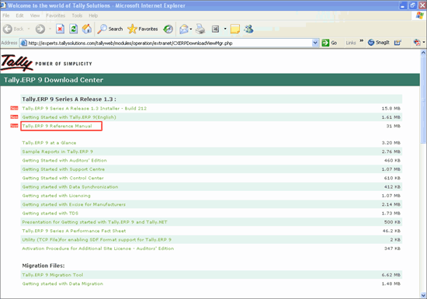The width and height of the screenshot is (427, 299).
Task: Open Getting Started with Support Centre
Action: pos(63,169)
